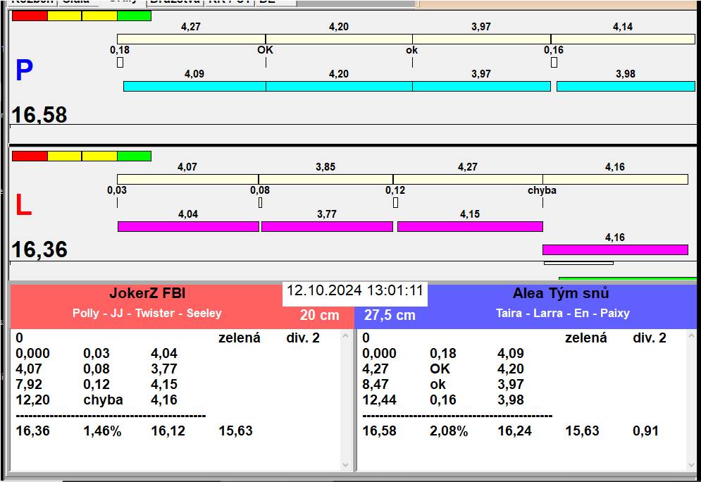The image size is (701, 482).
Task: Click the yellow light beside green in lane L
Action: point(100,156)
